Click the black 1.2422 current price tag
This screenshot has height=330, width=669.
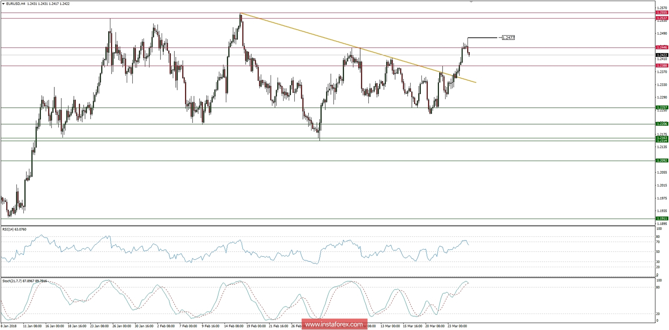point(662,55)
